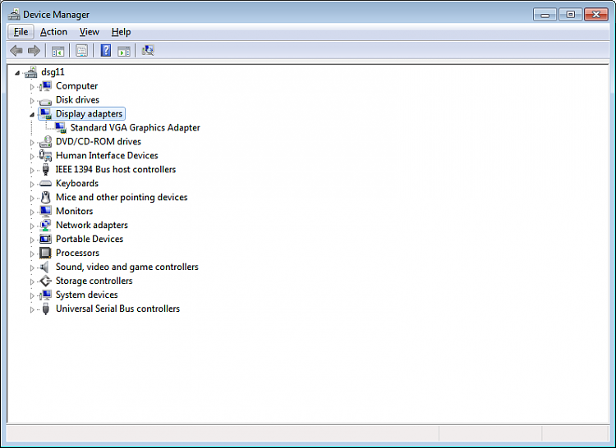Expand Sound, video and game controllers node
This screenshot has height=448, width=616.
32,267
